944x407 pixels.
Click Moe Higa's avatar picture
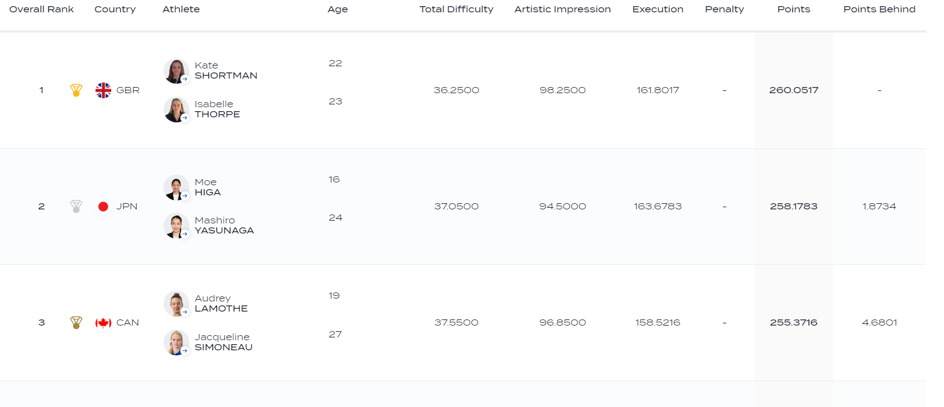[x=176, y=188]
